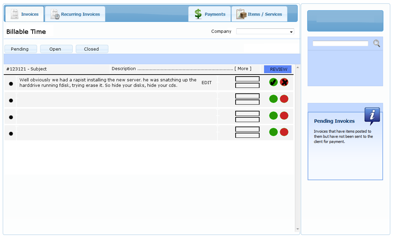Click the scrollbar down arrow

click(297, 229)
